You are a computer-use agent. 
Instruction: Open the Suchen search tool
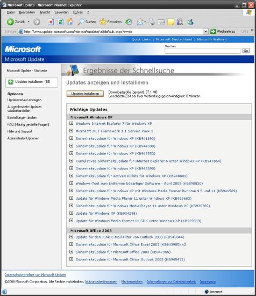tap(87, 22)
